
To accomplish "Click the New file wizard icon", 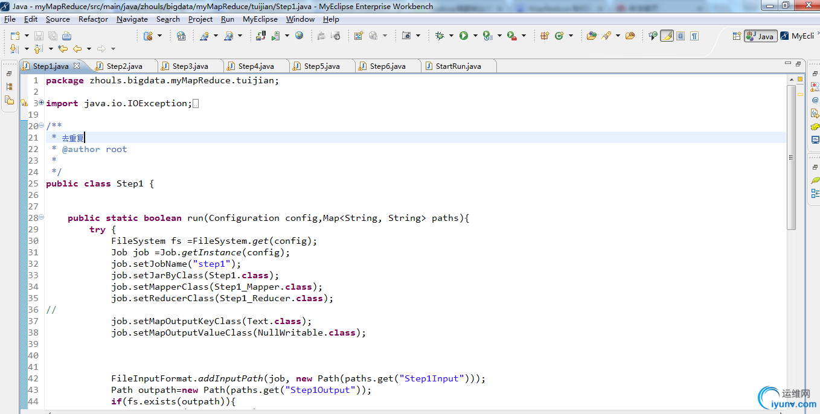I will (15, 36).
